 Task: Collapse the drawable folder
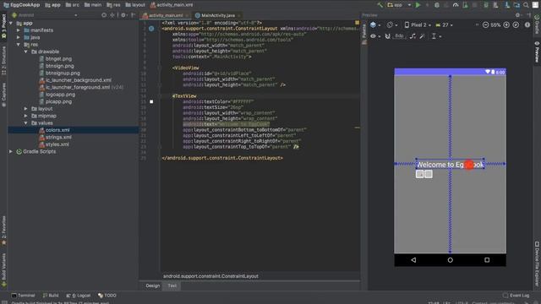[26, 52]
